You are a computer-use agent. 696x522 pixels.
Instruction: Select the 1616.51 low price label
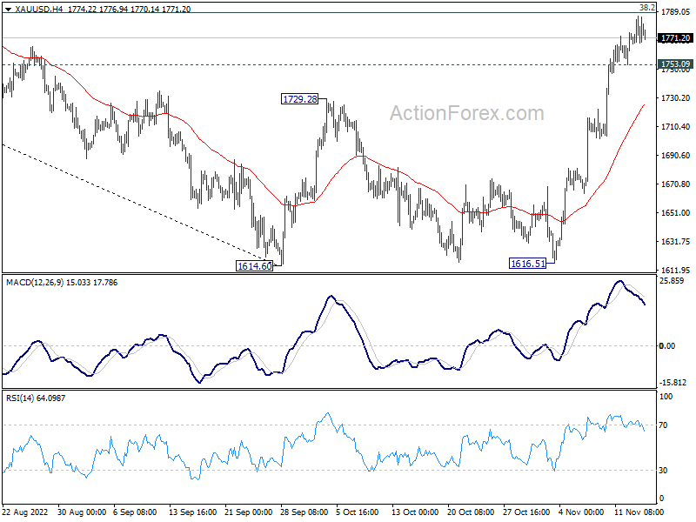[x=528, y=264]
